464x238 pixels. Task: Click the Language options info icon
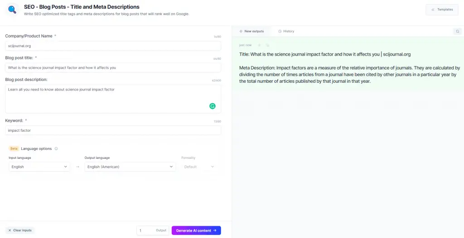56,149
